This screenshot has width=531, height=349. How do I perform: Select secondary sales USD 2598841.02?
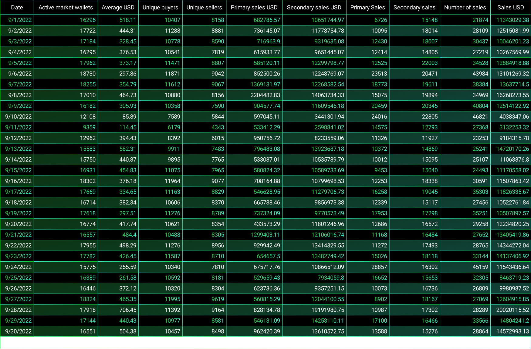(314, 127)
